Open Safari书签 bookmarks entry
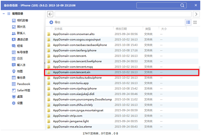 click(21, 91)
